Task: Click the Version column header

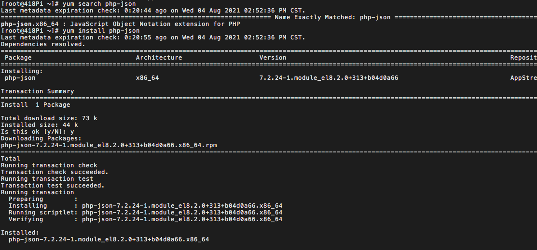Action: (x=273, y=58)
